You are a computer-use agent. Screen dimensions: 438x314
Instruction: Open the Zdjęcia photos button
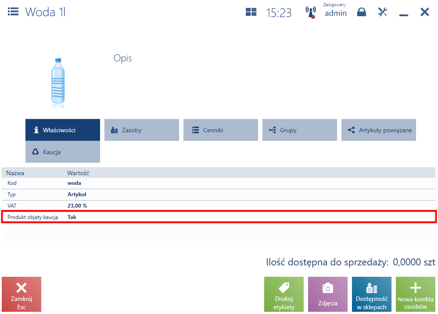coord(328,294)
